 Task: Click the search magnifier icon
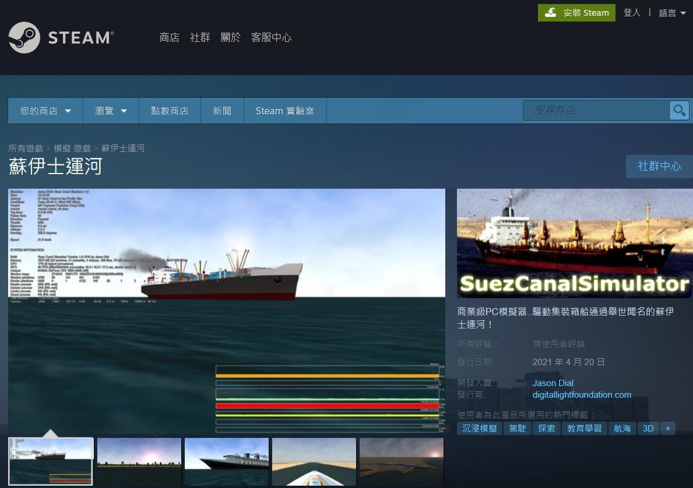point(679,111)
